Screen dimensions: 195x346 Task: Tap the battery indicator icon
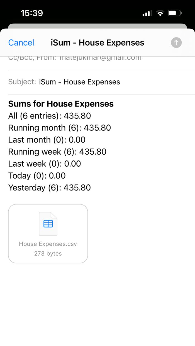coord(175,13)
